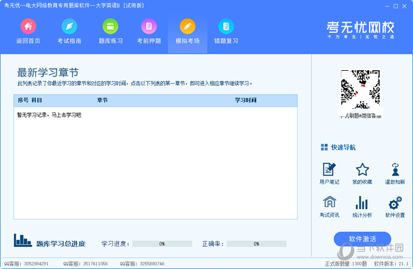Open the 题库练习 question bank icon

click(x=110, y=26)
